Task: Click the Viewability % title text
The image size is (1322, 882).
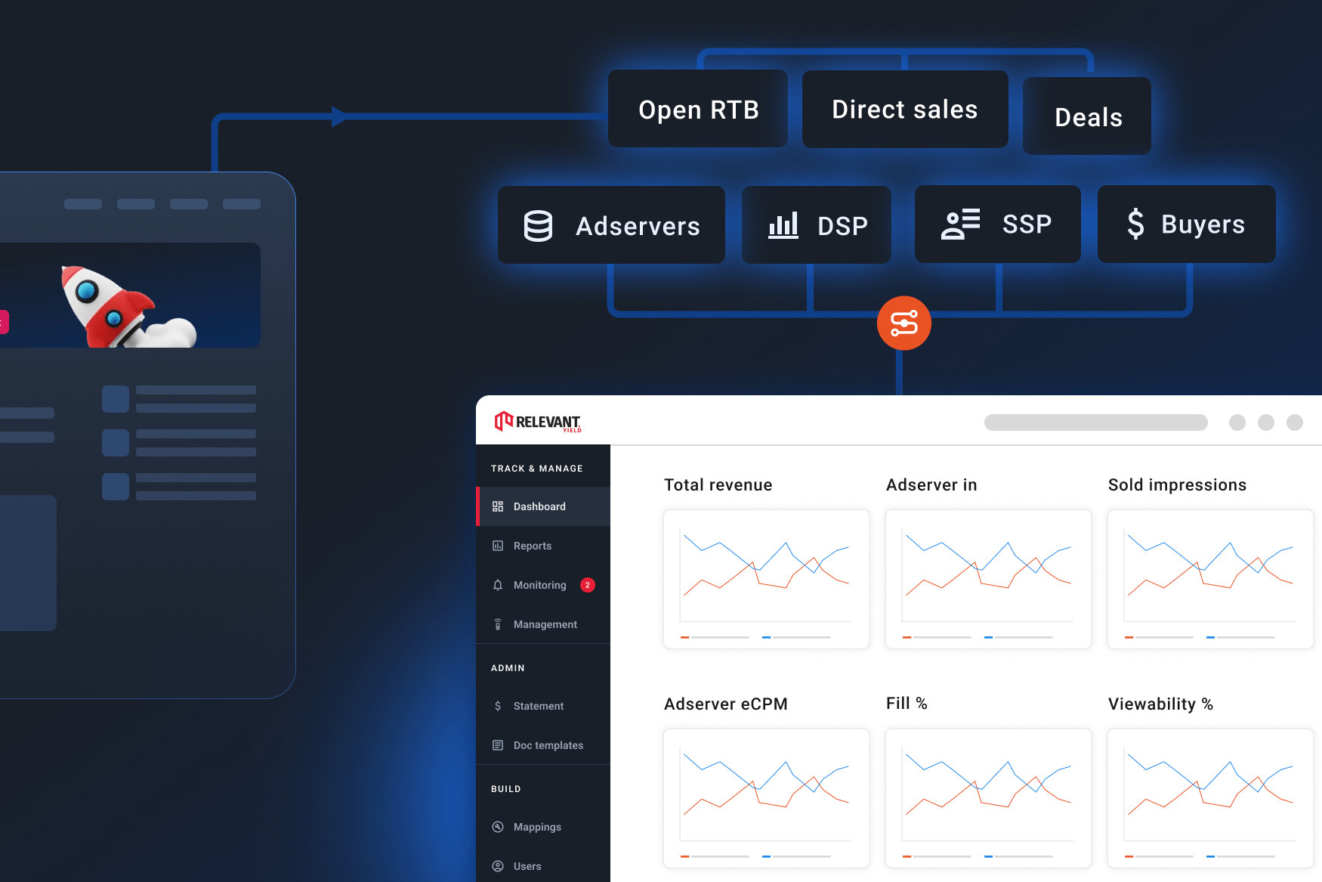Action: pos(1160,704)
